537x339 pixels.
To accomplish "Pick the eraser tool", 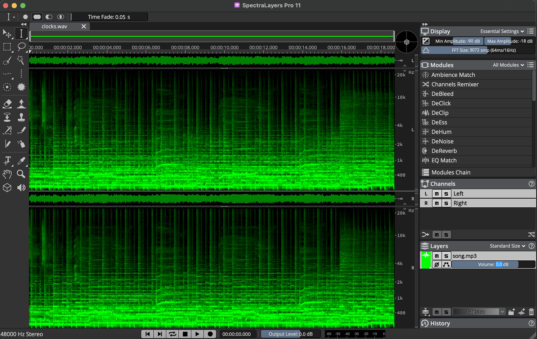I will 7,104.
